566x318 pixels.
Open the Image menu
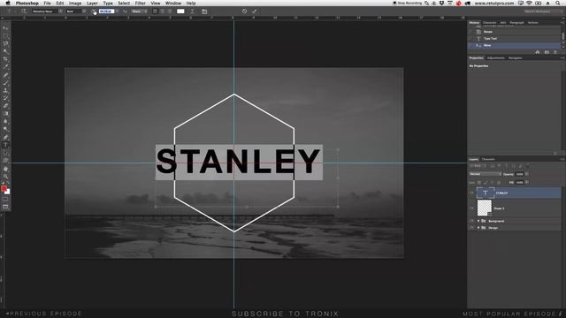[x=75, y=3]
